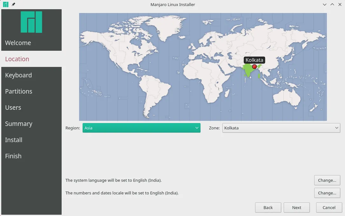Open the Zone dropdown showing Kolkata
345x216 pixels.
[x=281, y=128]
